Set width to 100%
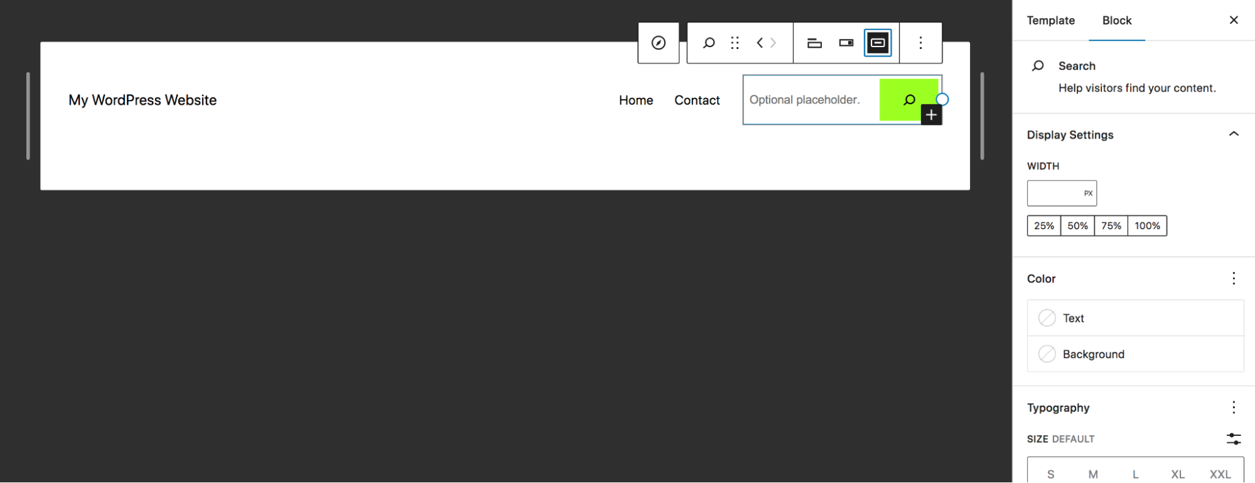 [1147, 226]
